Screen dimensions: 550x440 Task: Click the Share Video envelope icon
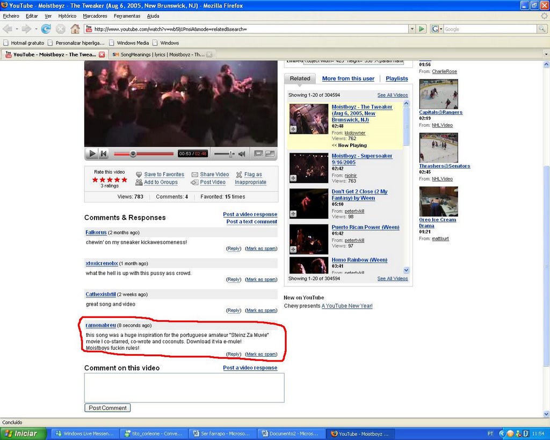pyautogui.click(x=194, y=175)
